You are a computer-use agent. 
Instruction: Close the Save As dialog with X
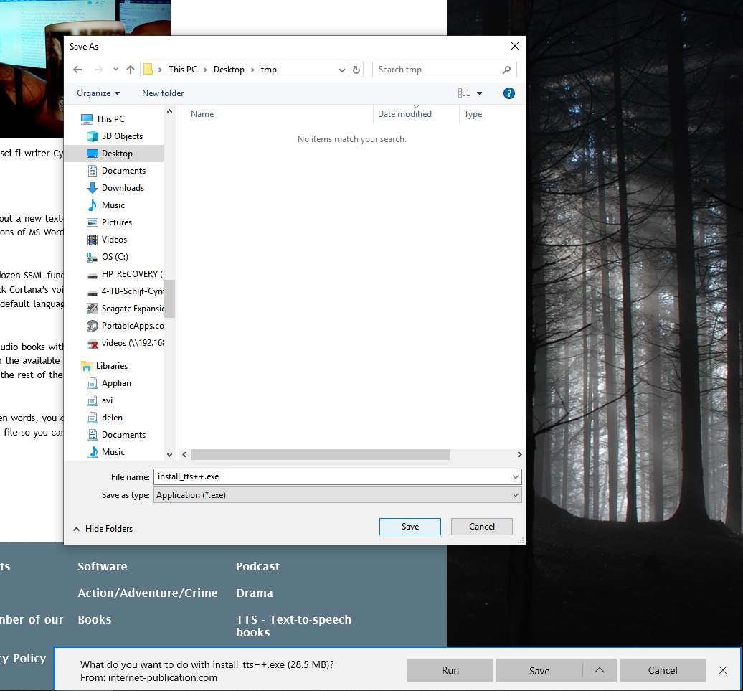(x=515, y=46)
